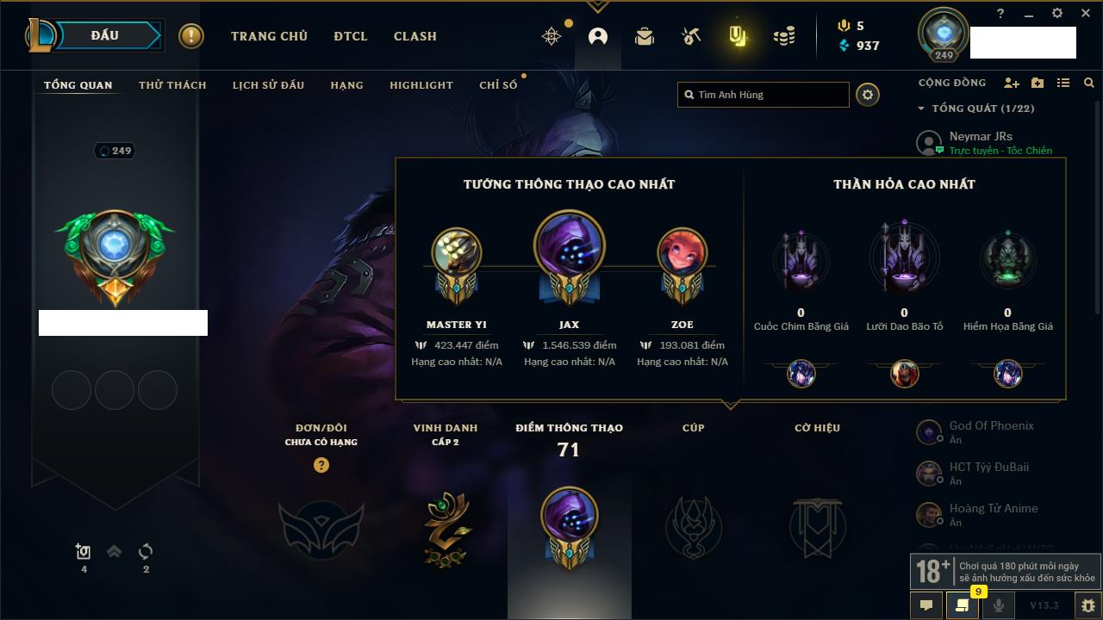Open the Loot hammer icon
The image size is (1103, 620).
coord(690,36)
